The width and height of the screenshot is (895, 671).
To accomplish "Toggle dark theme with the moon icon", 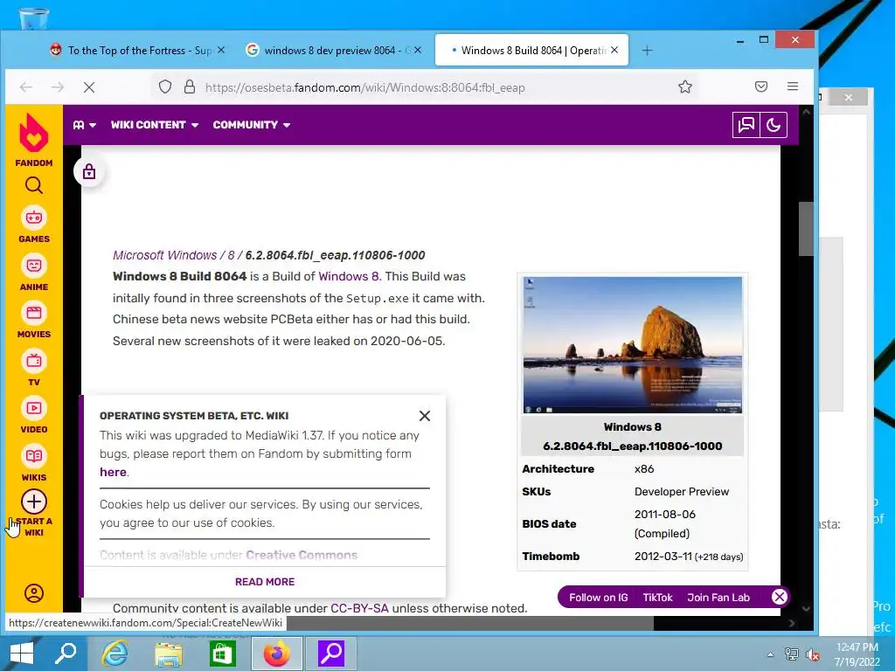I will point(774,125).
